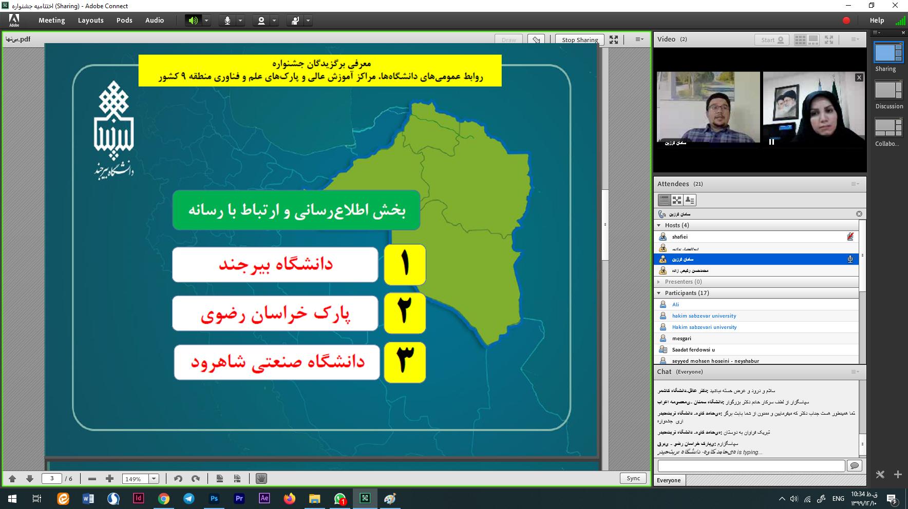Toggle the webcam icon in toolbar
Screen dimensions: 908x509
click(x=261, y=21)
